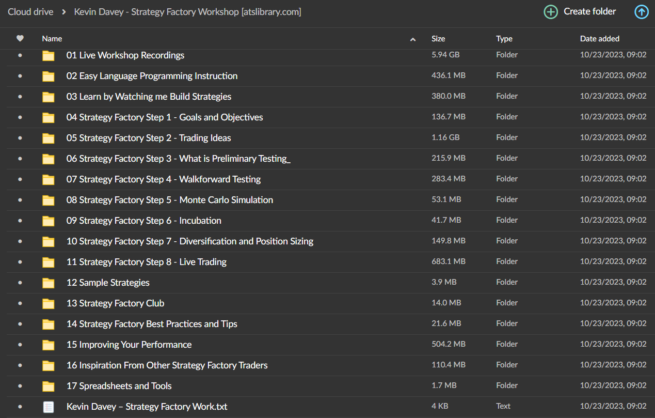Sort the list by Size column
The height and width of the screenshot is (418, 655).
coord(438,39)
